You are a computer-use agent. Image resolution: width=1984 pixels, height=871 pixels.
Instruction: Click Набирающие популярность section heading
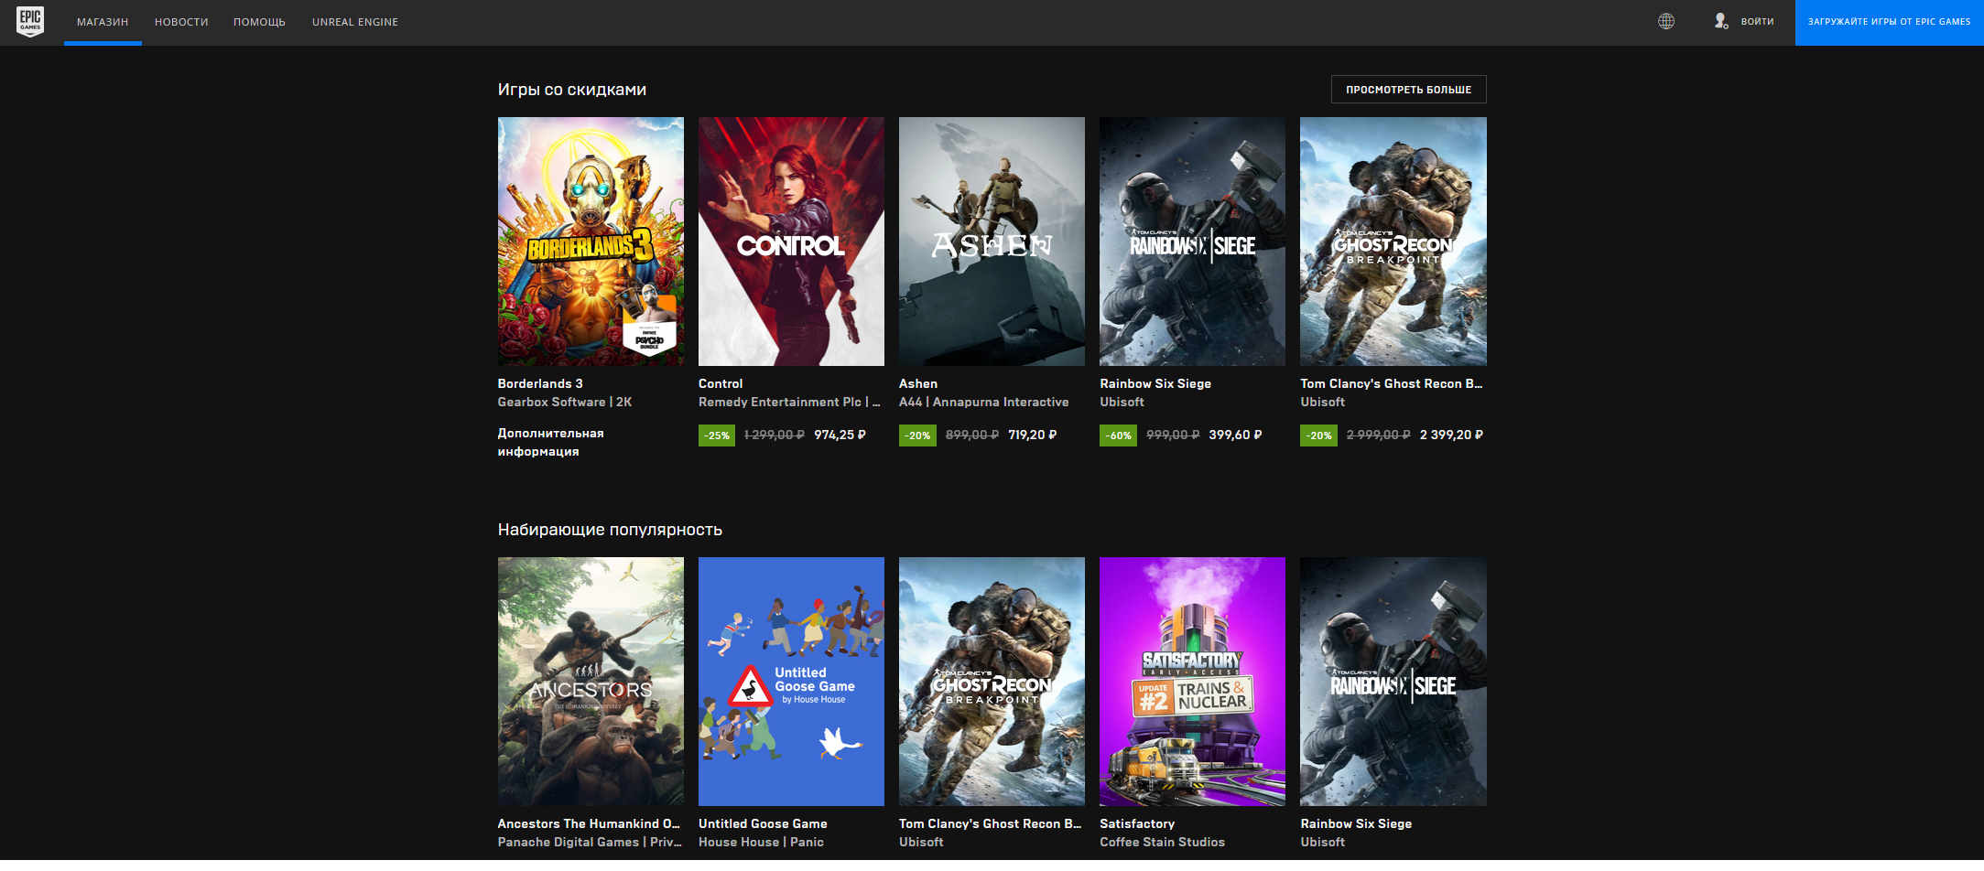[610, 530]
